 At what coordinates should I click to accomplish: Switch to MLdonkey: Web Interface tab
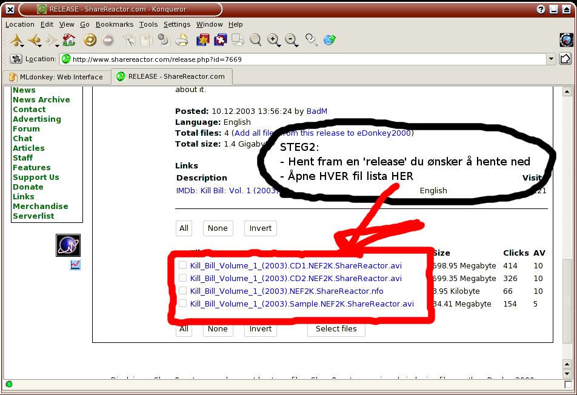[57, 77]
